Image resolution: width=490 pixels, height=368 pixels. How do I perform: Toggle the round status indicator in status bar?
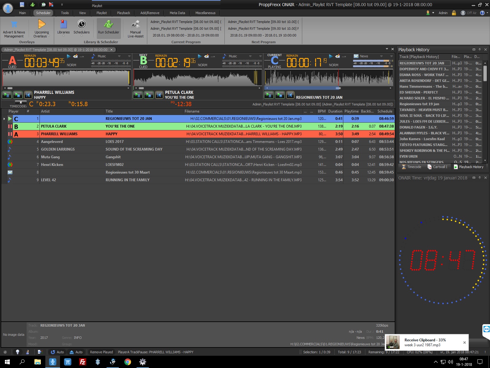5,352
